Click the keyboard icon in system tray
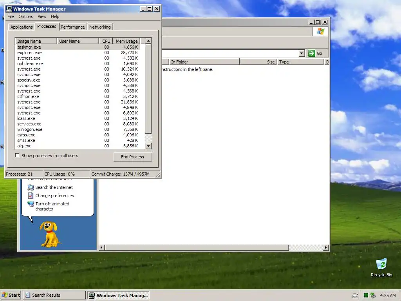Image resolution: width=401 pixels, height=301 pixels. (x=355, y=296)
